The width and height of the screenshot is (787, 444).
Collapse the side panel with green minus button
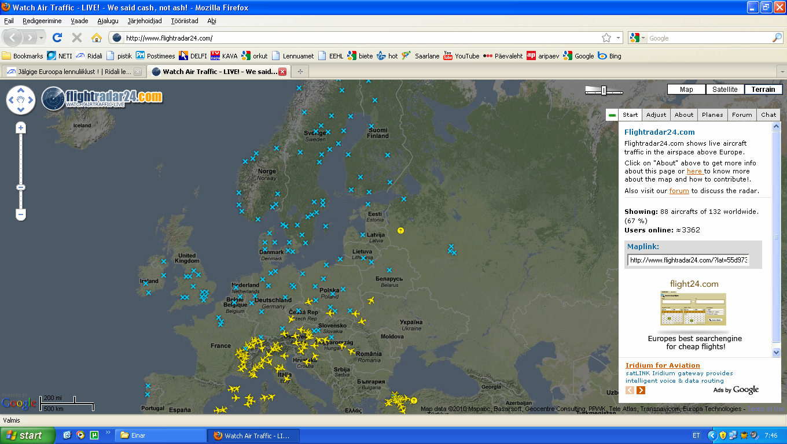(x=612, y=115)
